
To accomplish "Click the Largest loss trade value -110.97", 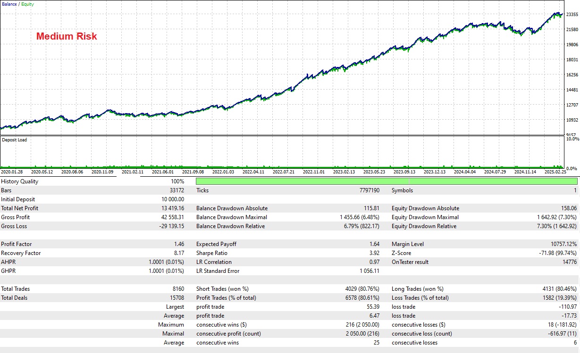I will 567,307.
